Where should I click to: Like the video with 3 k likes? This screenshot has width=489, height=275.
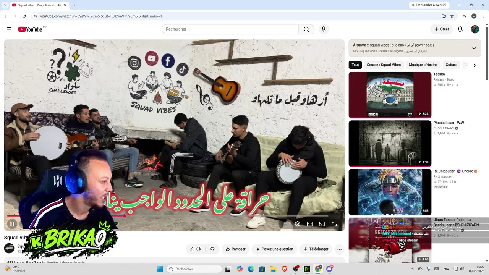[x=196, y=249]
